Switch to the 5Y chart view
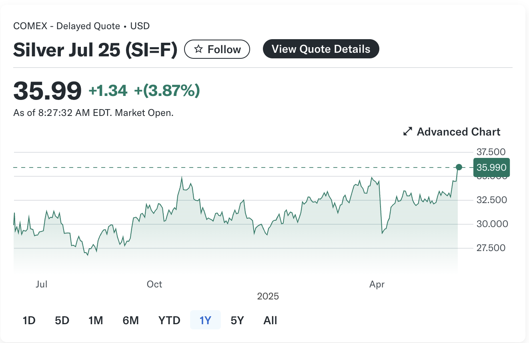The image size is (529, 343). (237, 320)
